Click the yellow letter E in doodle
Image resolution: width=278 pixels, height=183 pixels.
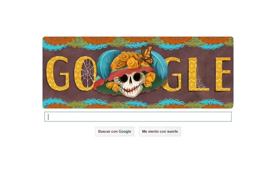click(x=223, y=74)
